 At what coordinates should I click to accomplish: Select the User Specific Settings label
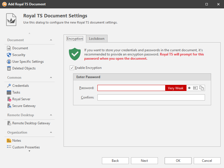pos(28,62)
